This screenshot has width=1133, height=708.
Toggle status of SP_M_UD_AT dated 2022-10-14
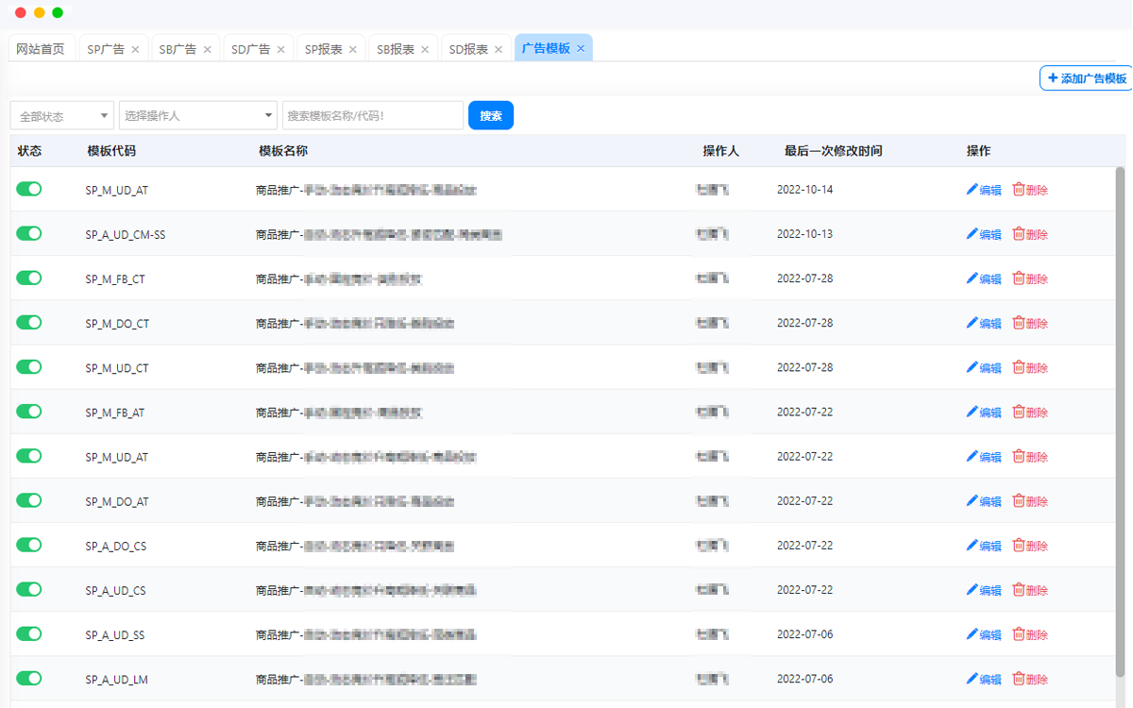29,189
